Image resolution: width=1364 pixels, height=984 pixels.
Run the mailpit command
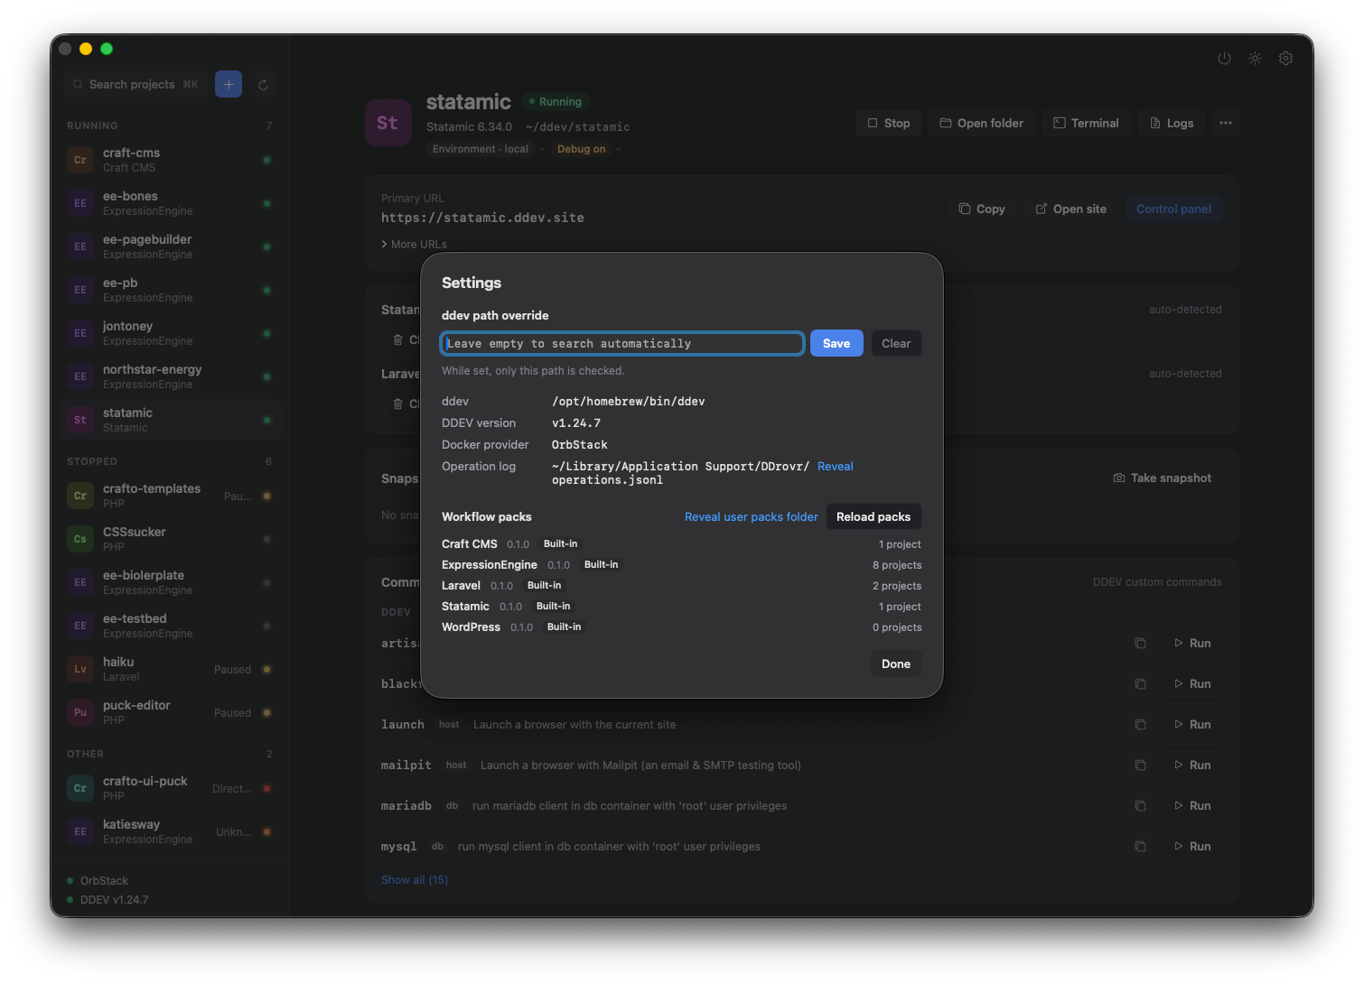pyautogui.click(x=1191, y=766)
